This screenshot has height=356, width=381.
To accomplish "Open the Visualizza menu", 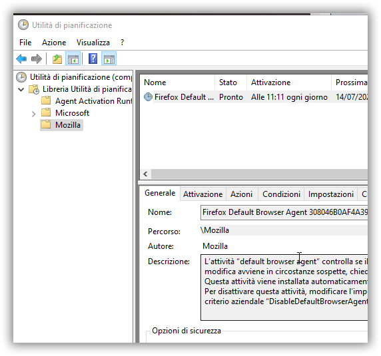I will (93, 43).
